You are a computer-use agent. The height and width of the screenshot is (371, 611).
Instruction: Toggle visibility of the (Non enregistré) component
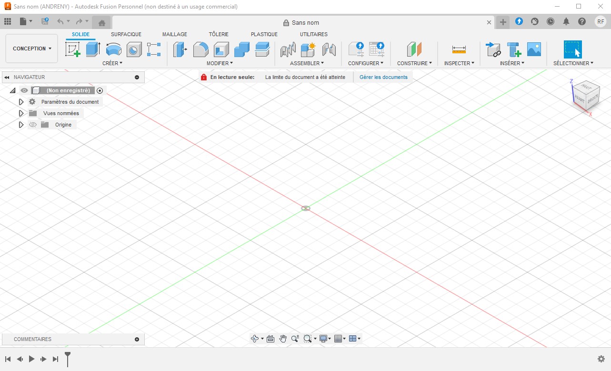tap(24, 90)
